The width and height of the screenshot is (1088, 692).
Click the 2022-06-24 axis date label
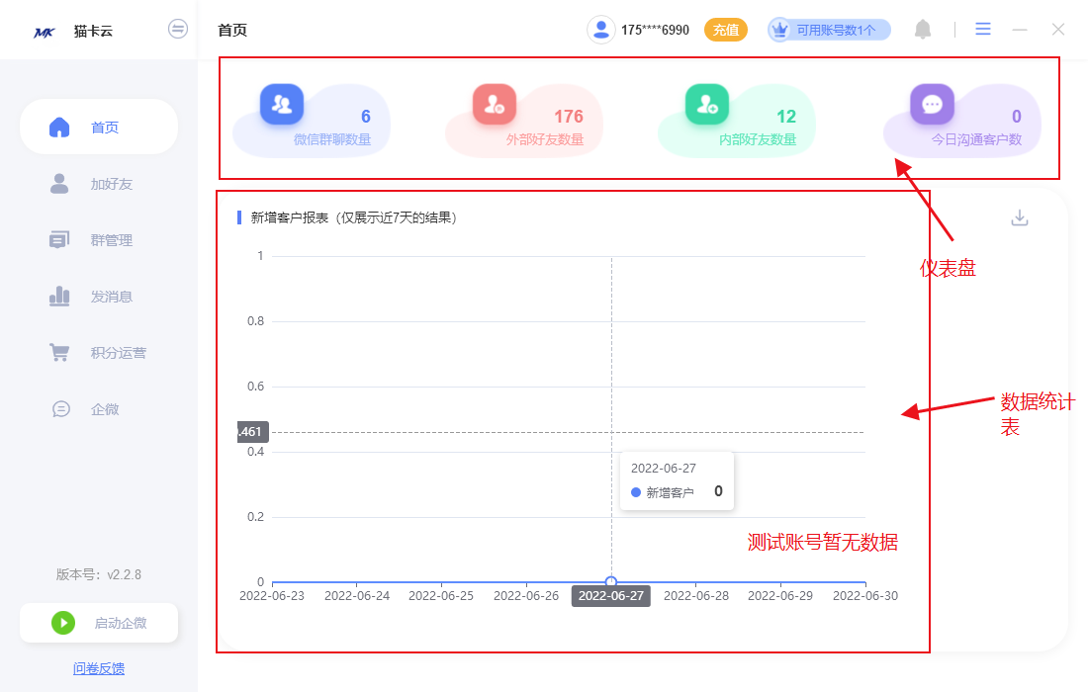[x=357, y=596]
